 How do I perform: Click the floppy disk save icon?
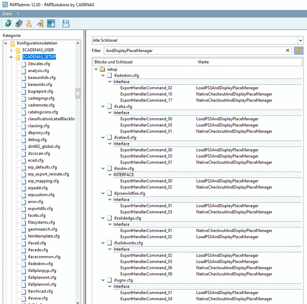(x=66, y=24)
